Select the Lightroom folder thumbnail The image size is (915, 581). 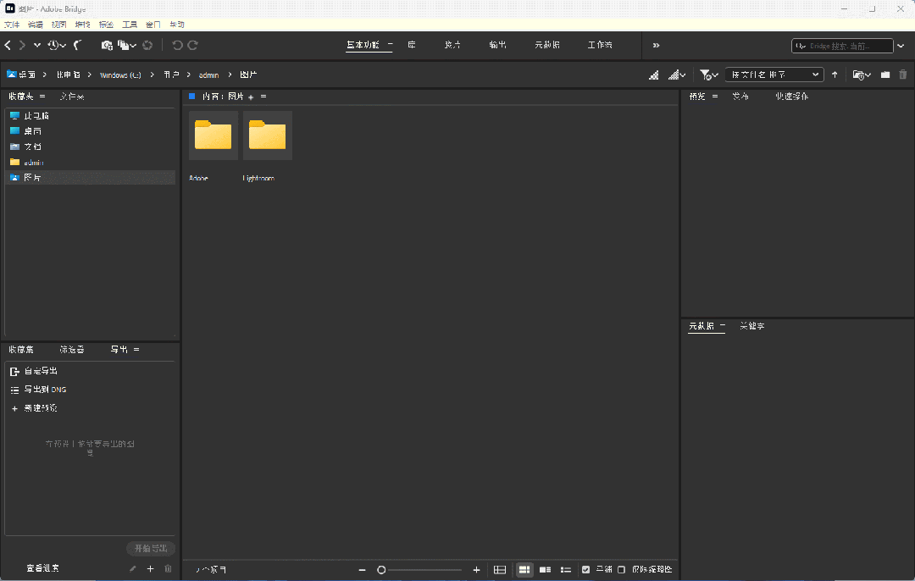point(267,136)
